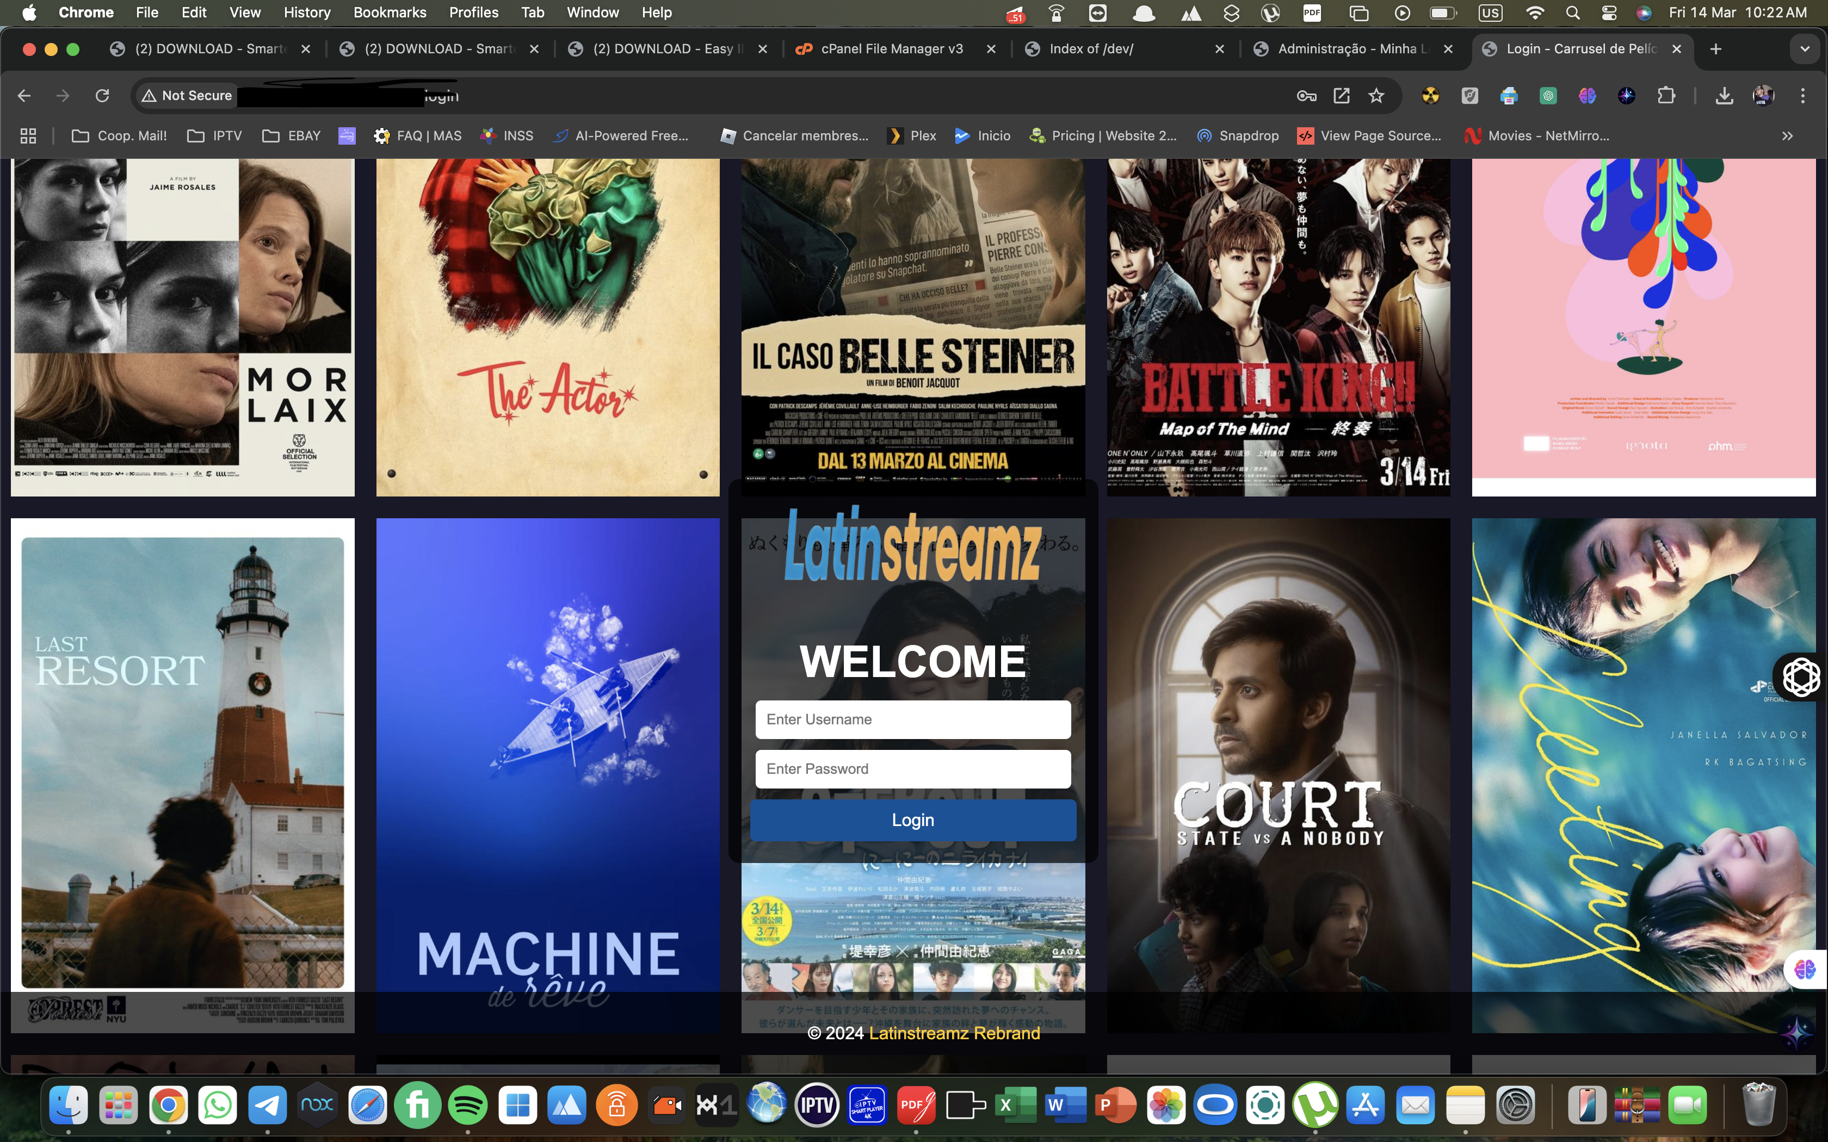Viewport: 1828px width, 1142px height.
Task: Open the History menu
Action: coord(307,13)
